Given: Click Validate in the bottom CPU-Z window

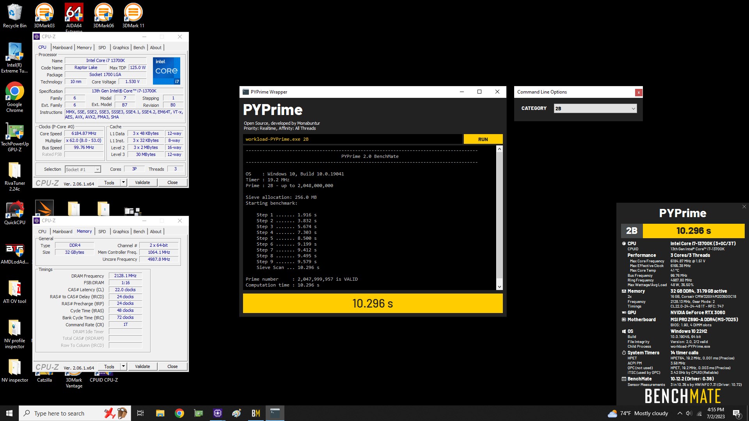Looking at the screenshot, I should coord(142,366).
